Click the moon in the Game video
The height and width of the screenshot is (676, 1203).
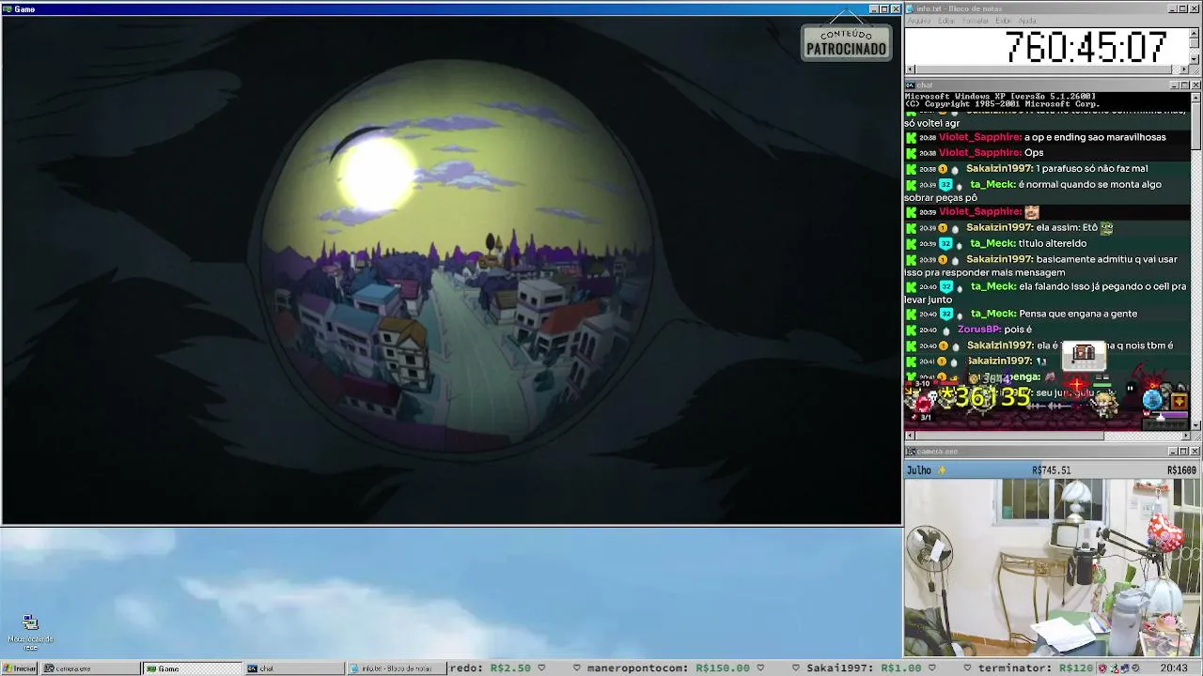tap(378, 171)
